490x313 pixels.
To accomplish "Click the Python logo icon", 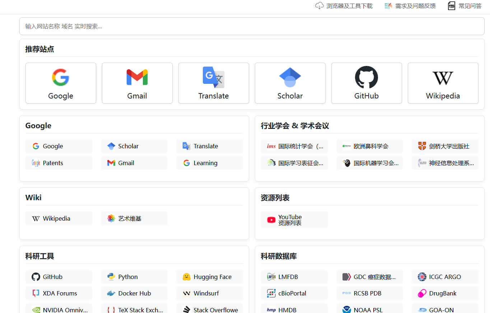I will (111, 277).
